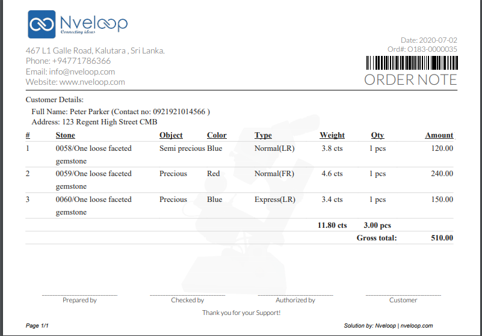Click the 3.8 cts weight cell
Image resolution: width=482 pixels, height=336 pixels.
pos(332,148)
